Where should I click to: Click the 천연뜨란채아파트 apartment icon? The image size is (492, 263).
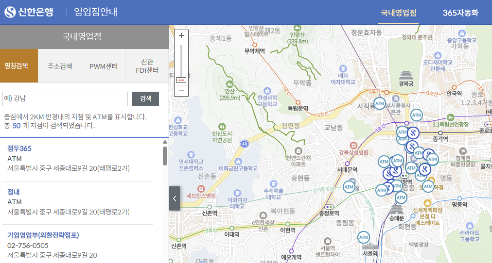click(x=298, y=151)
